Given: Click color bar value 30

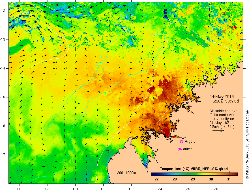Looking at the screenshot, I should [211, 179].
